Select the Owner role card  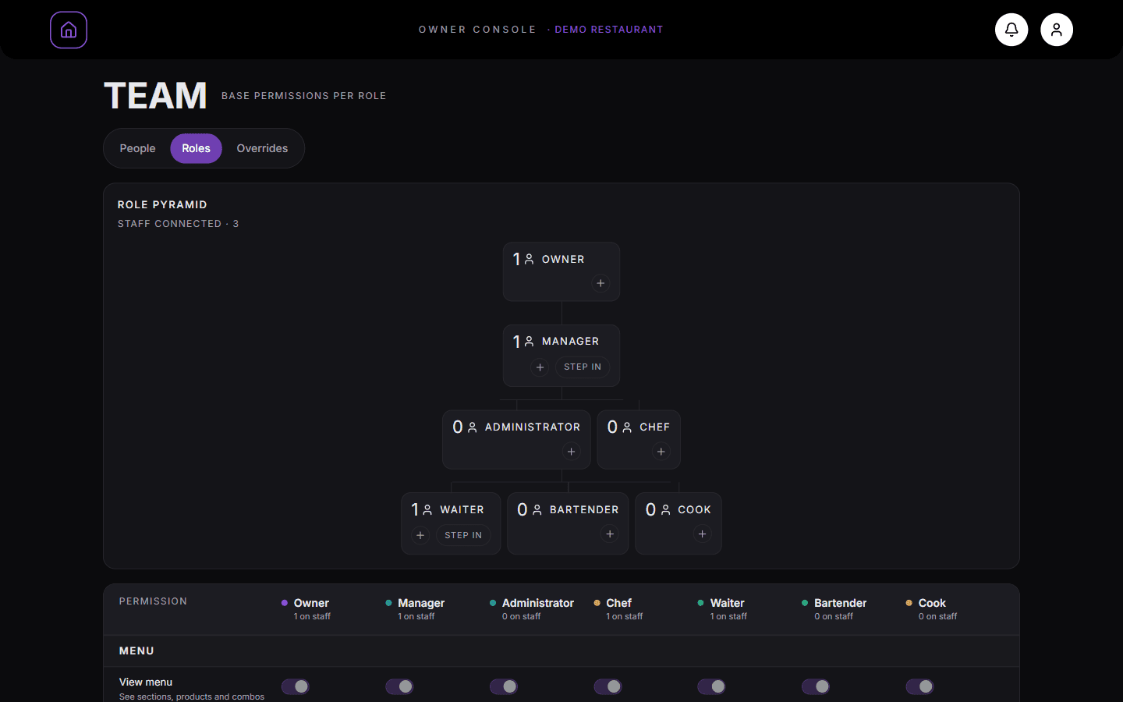[561, 271]
